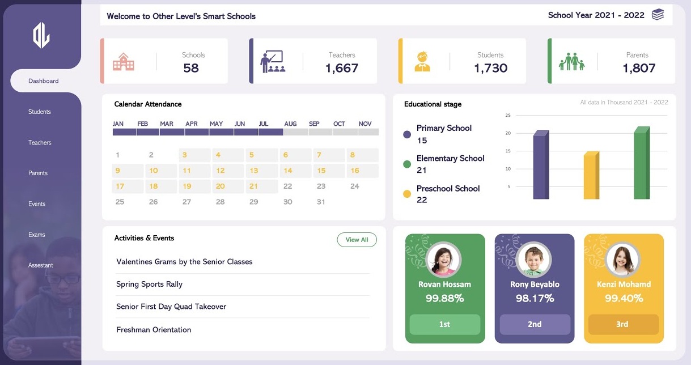Open the stacked layers icon beside School Year
Screen dimensions: 691x365
click(658, 15)
